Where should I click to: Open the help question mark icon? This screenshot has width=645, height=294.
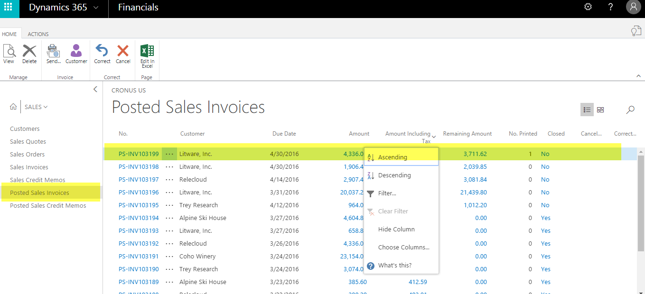(x=611, y=7)
